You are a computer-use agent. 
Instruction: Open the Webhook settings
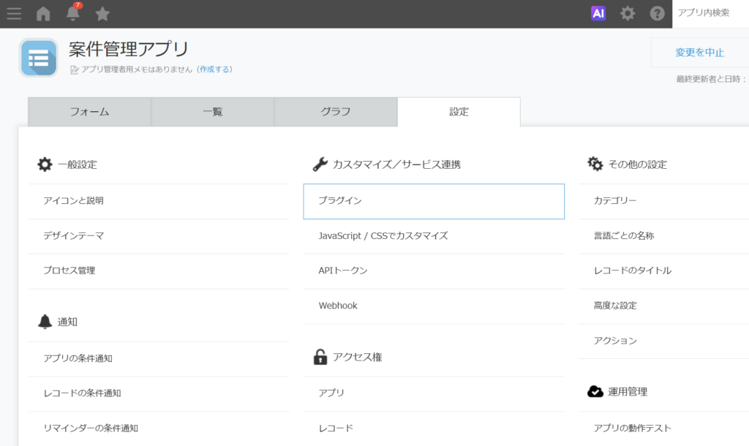click(x=338, y=306)
